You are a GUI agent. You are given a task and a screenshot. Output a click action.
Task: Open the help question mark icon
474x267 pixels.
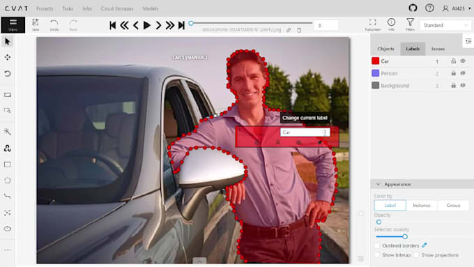coord(429,8)
